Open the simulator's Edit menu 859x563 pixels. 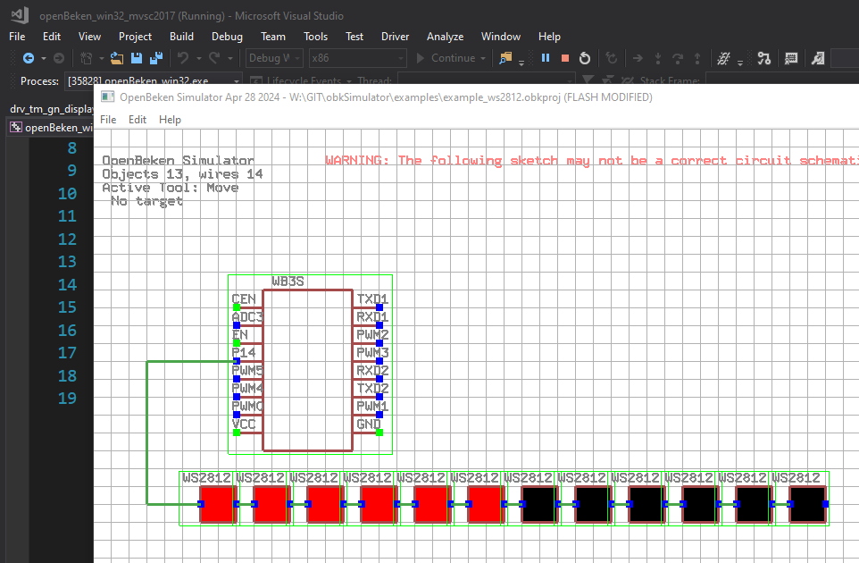click(138, 119)
